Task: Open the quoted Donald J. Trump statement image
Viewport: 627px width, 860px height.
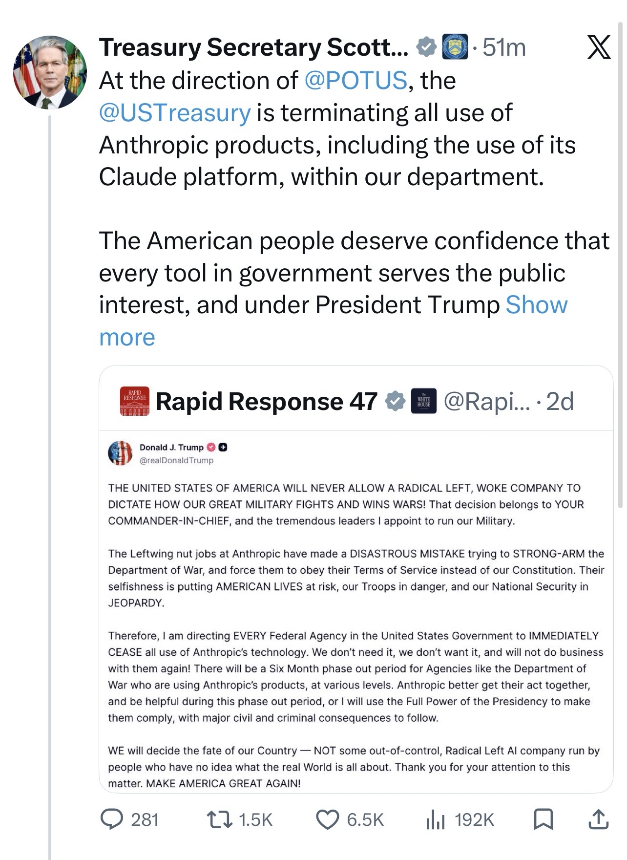Action: 355,611
